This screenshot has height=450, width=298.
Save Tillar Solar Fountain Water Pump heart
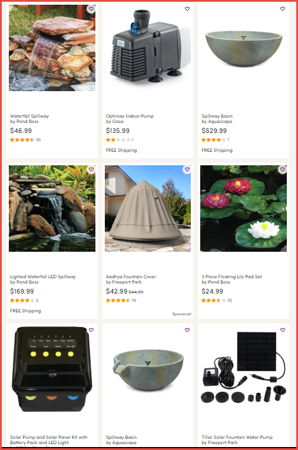pyautogui.click(x=283, y=330)
